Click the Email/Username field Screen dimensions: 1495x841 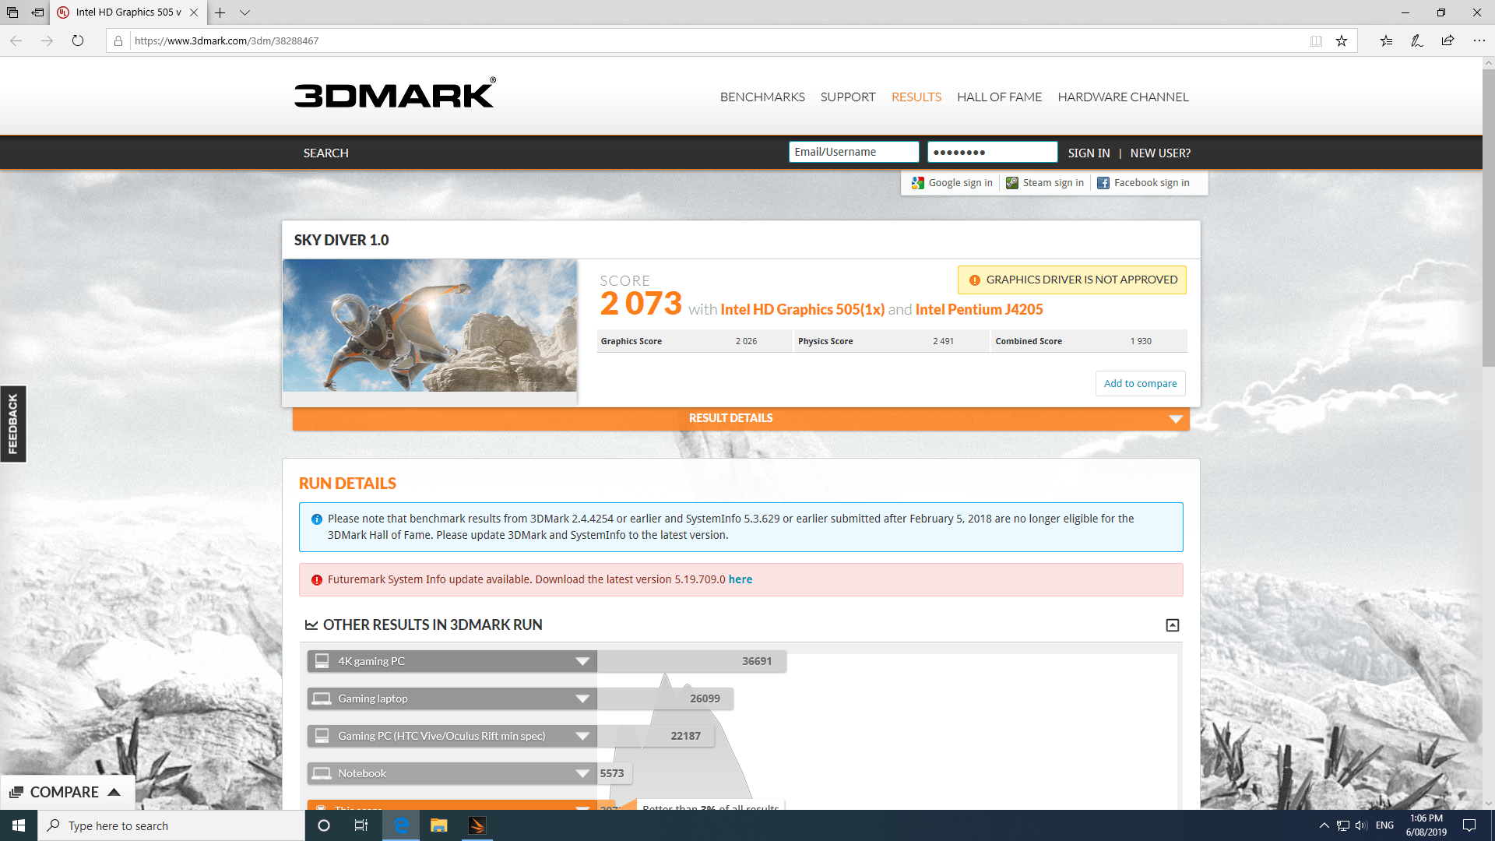tap(853, 152)
